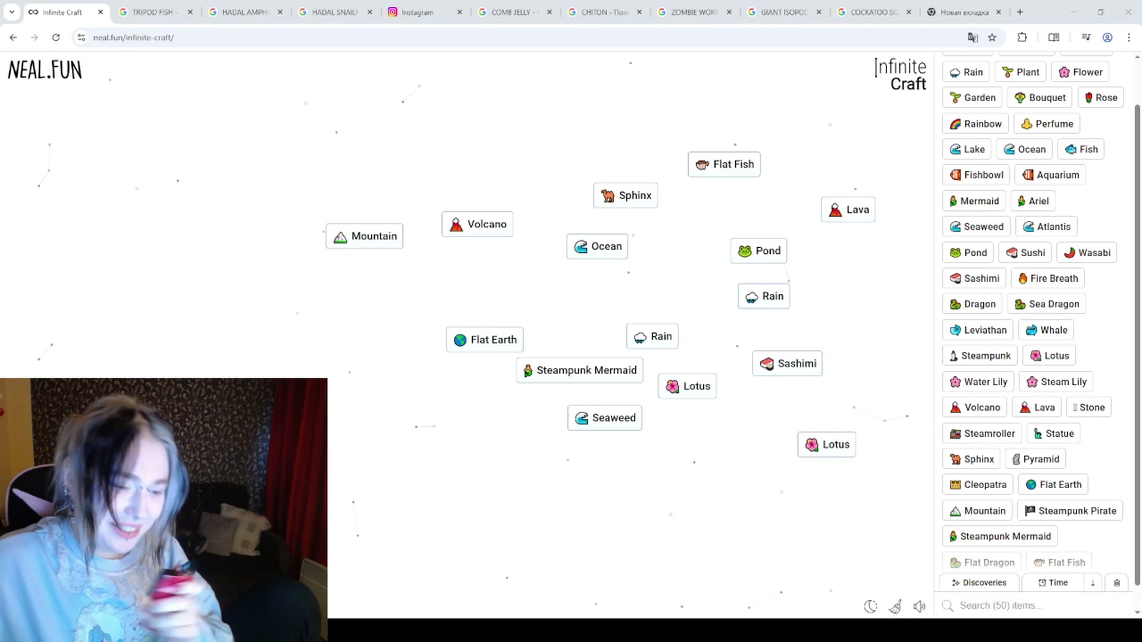Switch to the COMB JELLY tab
The image size is (1142, 642).
click(x=515, y=12)
